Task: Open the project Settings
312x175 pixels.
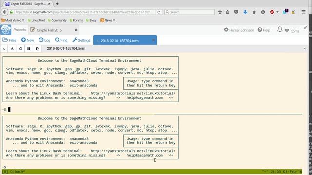Action: click(81, 40)
